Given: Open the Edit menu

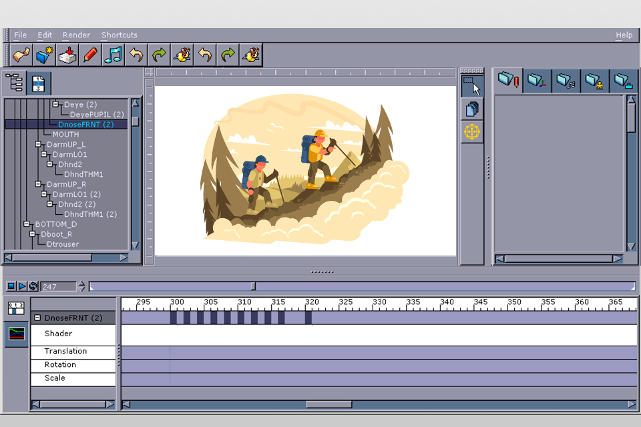Looking at the screenshot, I should click(x=45, y=35).
